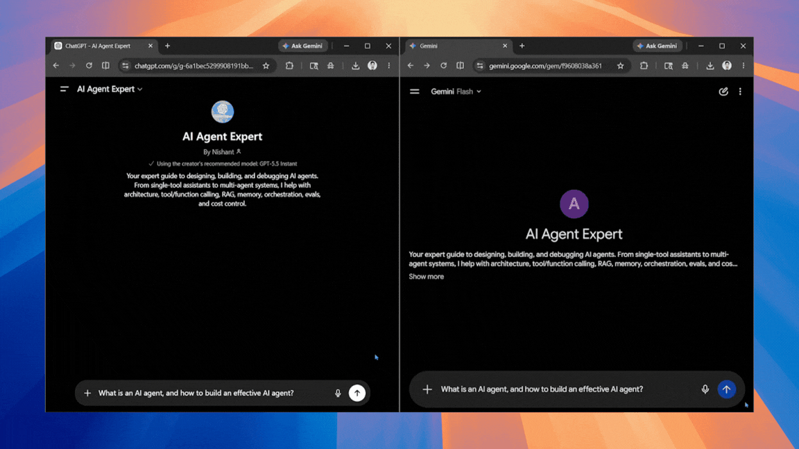Select the Gemini browser tab
Viewport: 799px width, 449px height.
coord(458,46)
